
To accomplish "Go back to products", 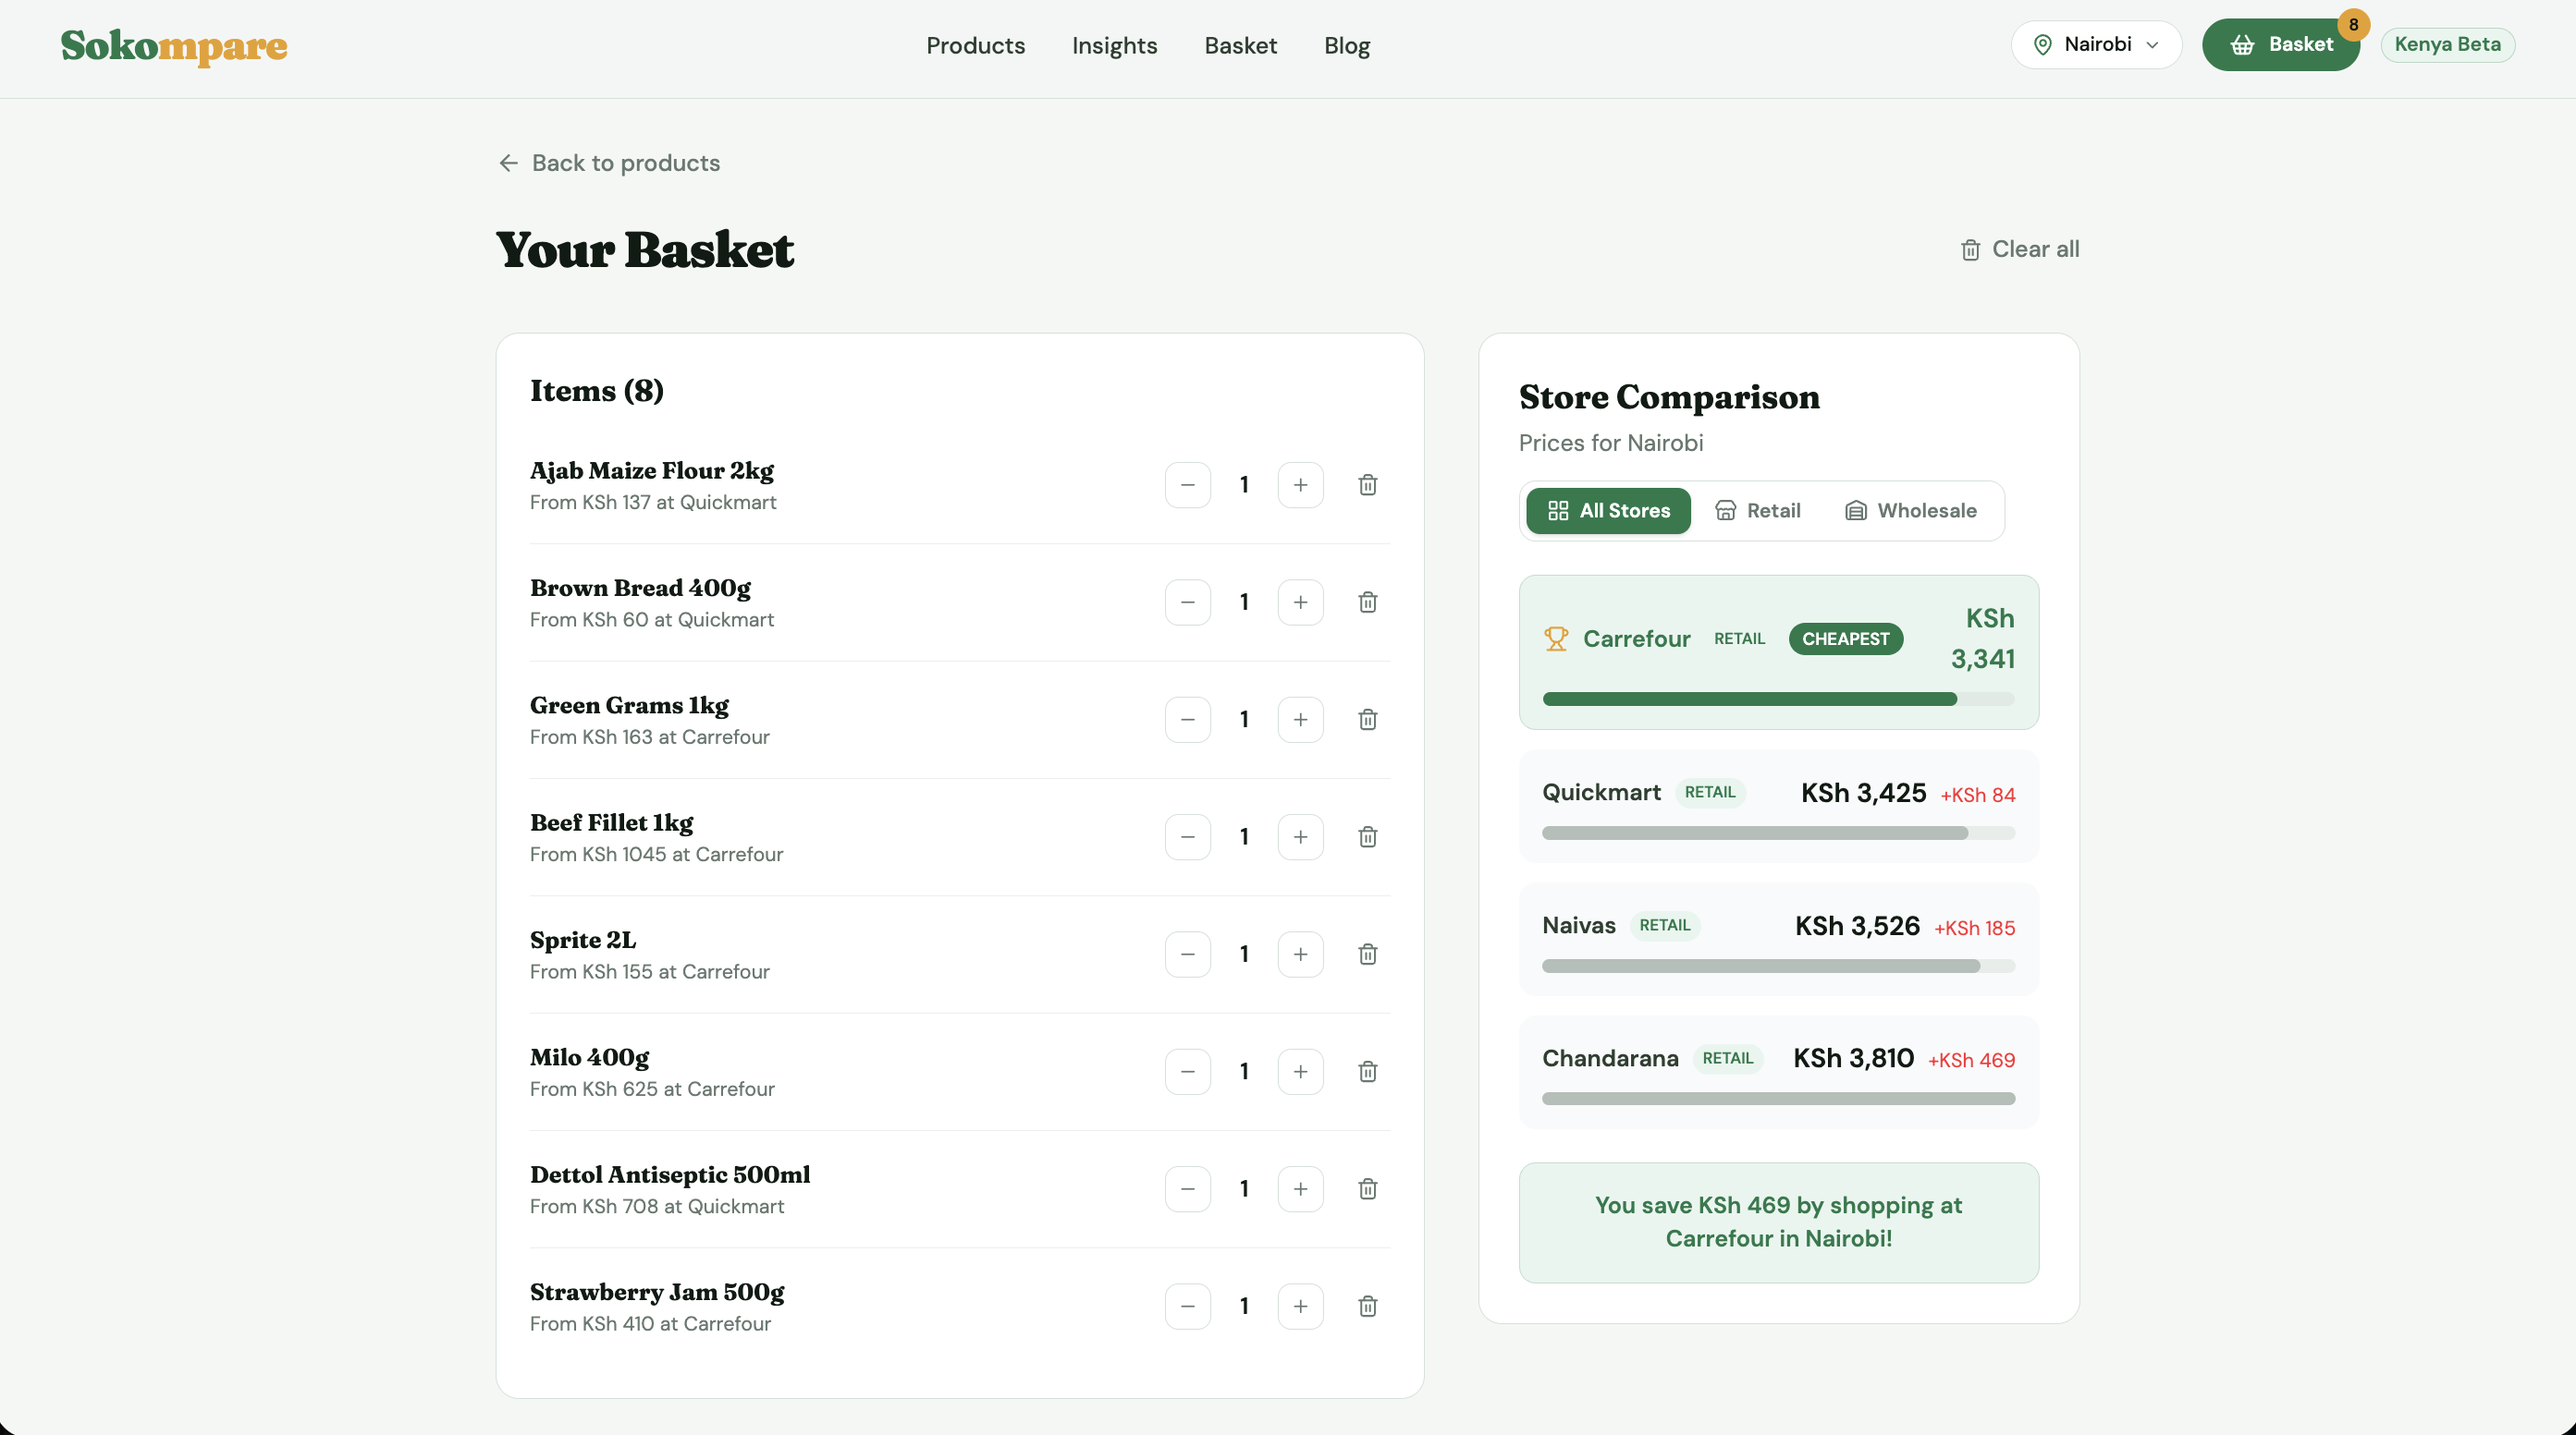I will (x=609, y=163).
